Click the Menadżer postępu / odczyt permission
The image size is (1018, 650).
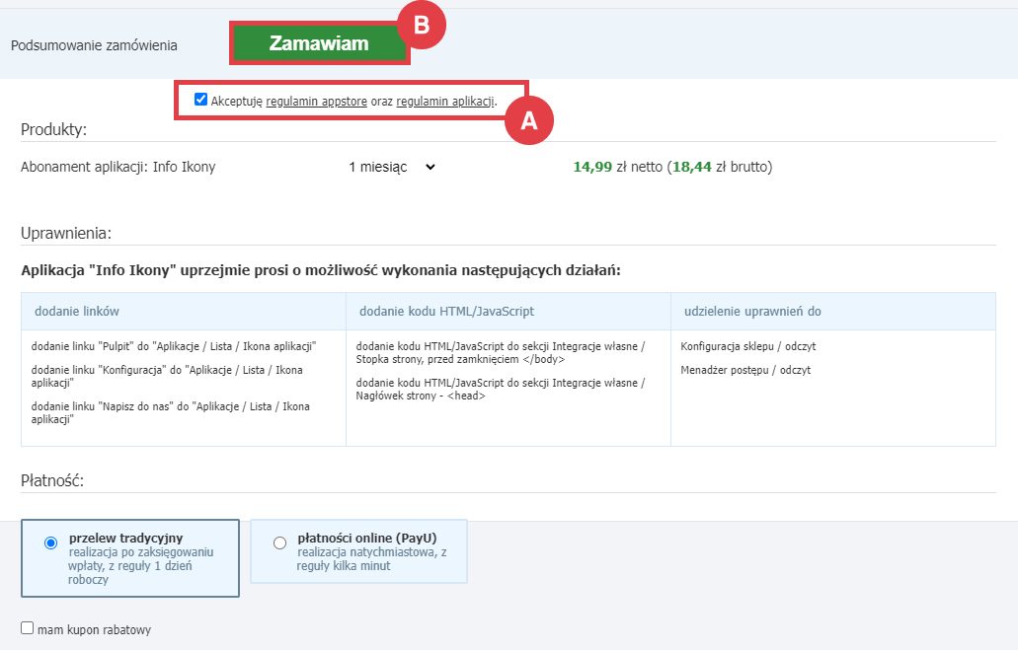click(x=745, y=370)
